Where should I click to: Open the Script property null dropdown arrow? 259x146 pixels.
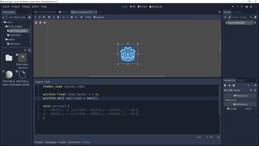(x=255, y=109)
